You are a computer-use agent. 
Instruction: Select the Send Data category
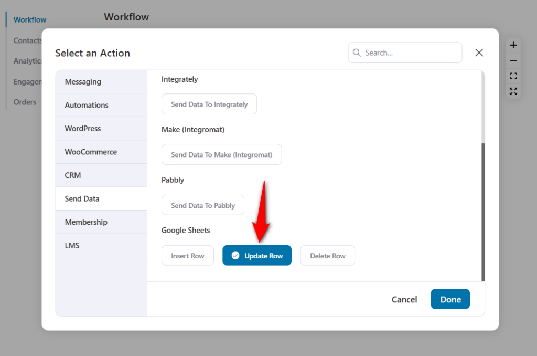pyautogui.click(x=101, y=198)
